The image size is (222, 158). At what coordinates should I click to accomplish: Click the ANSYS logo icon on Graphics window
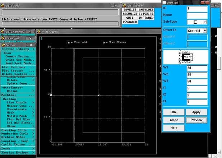[x=39, y=32]
